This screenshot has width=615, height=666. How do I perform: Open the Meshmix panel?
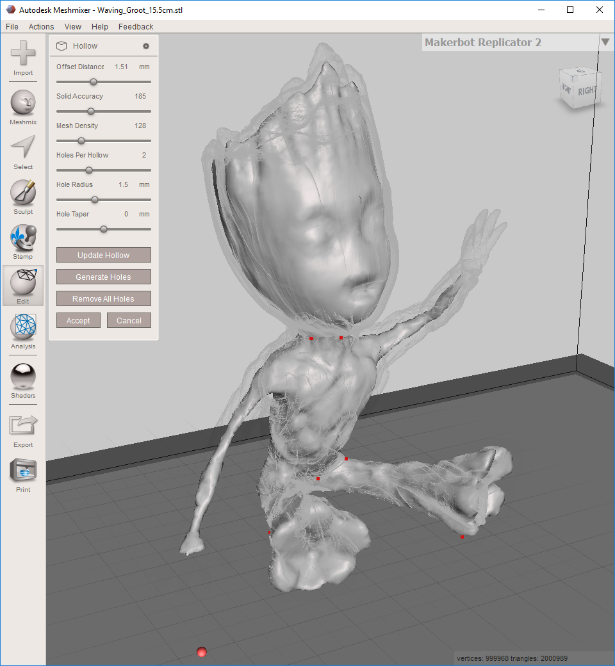tap(23, 107)
